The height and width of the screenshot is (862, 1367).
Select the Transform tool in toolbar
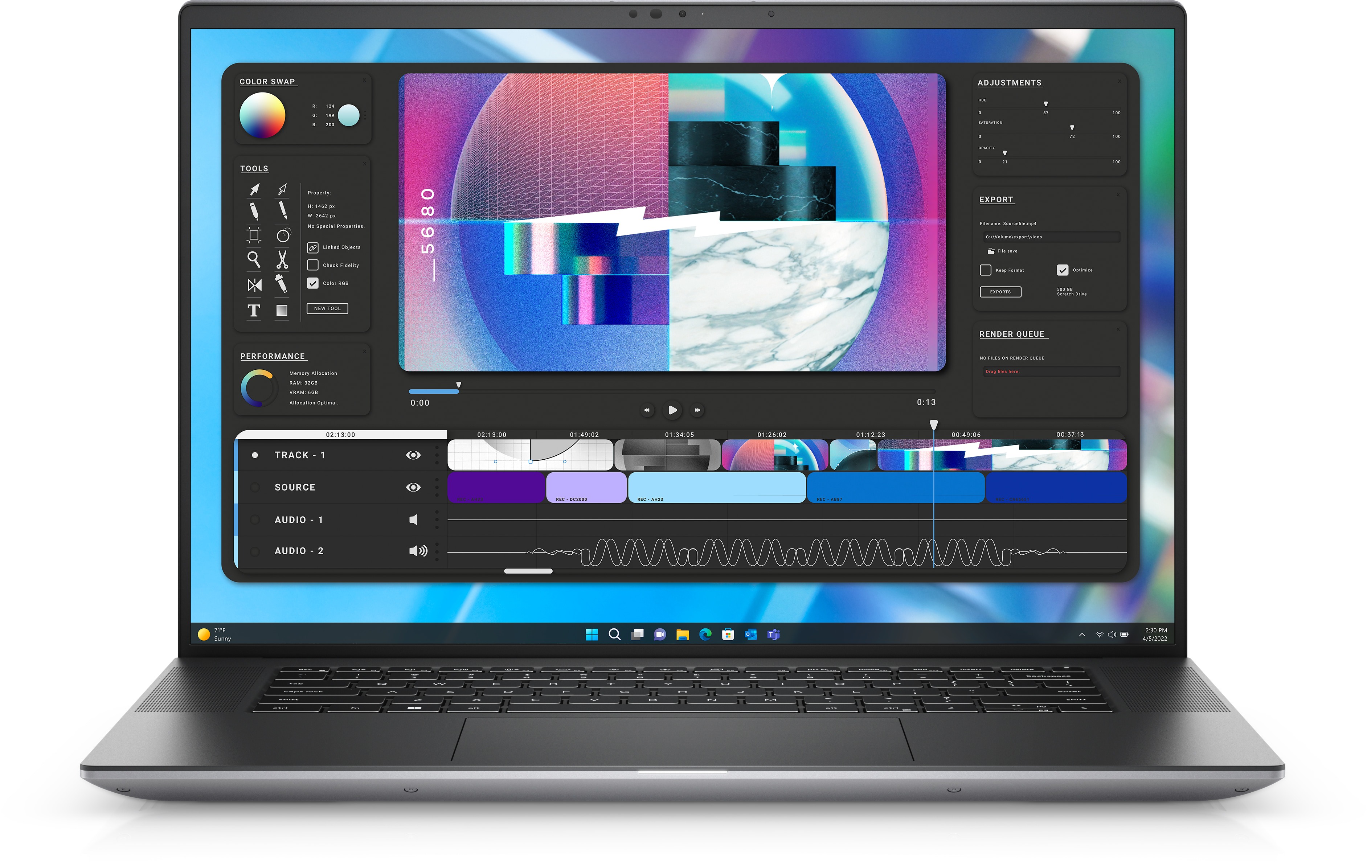pyautogui.click(x=252, y=235)
